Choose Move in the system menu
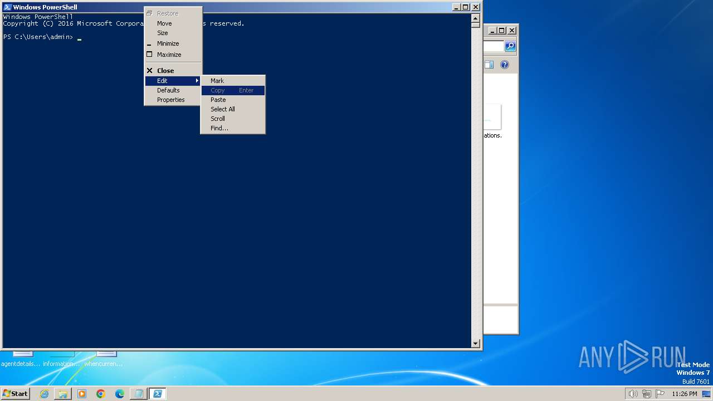 pyautogui.click(x=173, y=23)
